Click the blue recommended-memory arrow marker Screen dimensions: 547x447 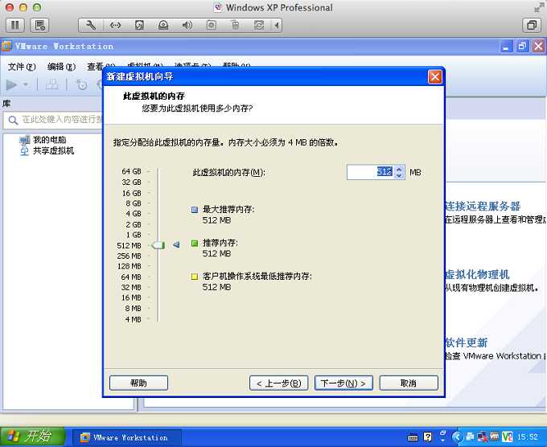coord(176,244)
